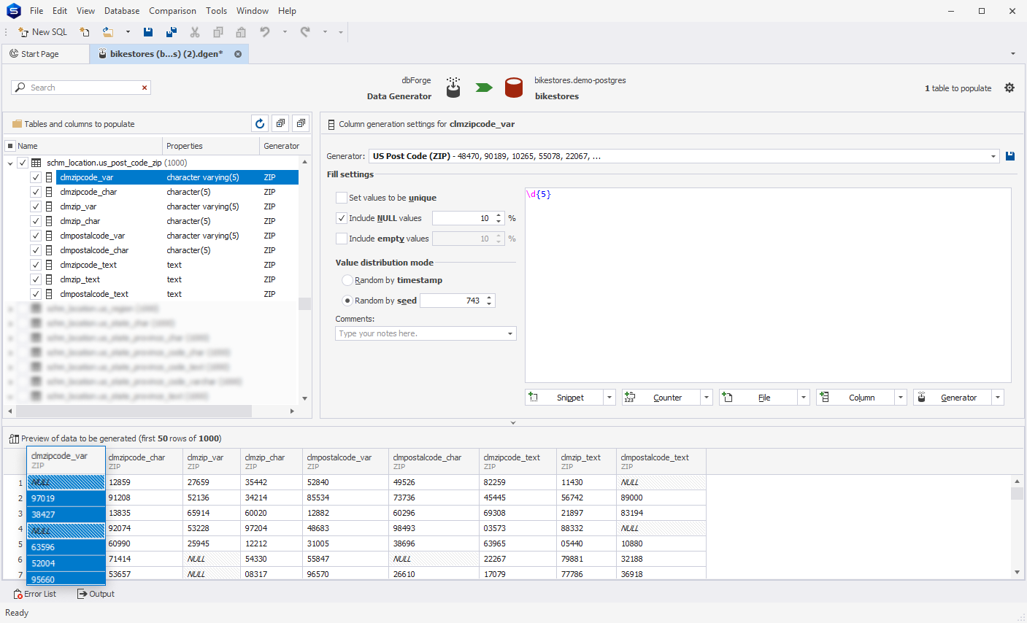This screenshot has height=623, width=1027.
Task: Click the preview grid scroll down arrow
Action: tap(1018, 573)
